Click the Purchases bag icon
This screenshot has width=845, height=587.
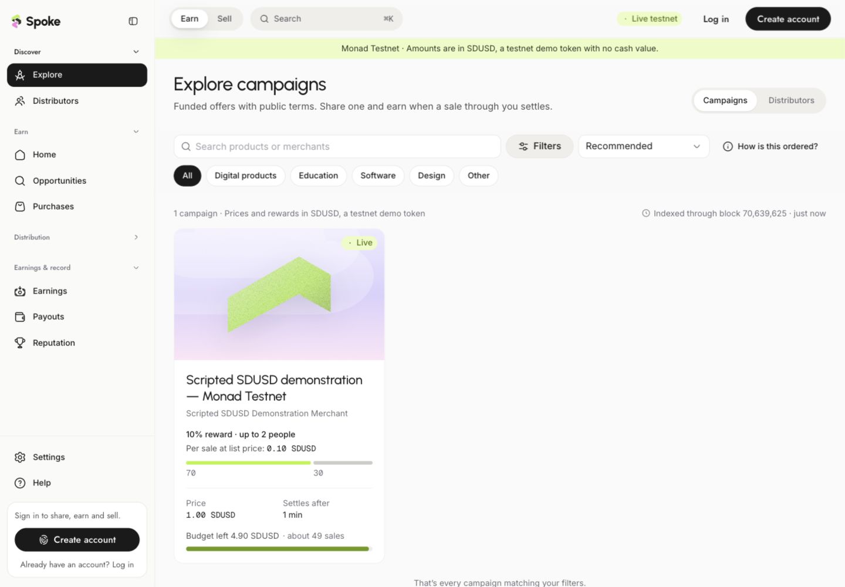tap(20, 207)
